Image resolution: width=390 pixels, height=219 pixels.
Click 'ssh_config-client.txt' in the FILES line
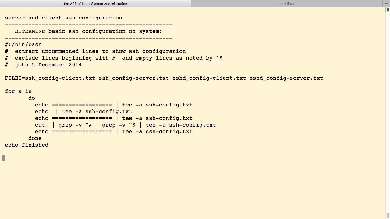pos(60,78)
